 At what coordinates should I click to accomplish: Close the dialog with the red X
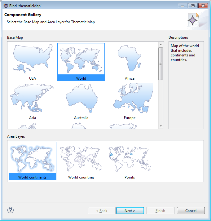click(203, 6)
